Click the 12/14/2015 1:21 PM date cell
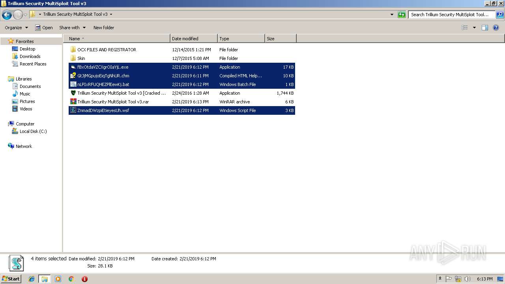Screen dimensions: 505x284 pyautogui.click(x=191, y=50)
